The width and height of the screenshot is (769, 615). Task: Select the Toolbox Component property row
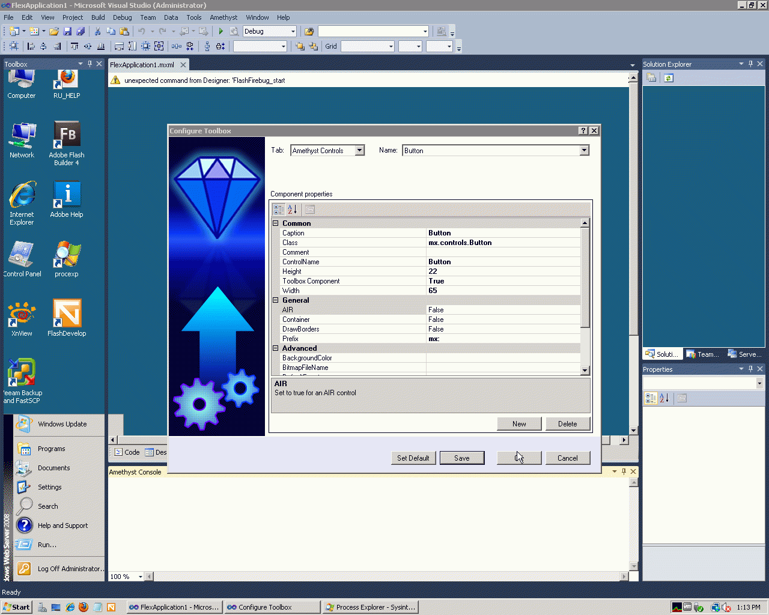426,281
